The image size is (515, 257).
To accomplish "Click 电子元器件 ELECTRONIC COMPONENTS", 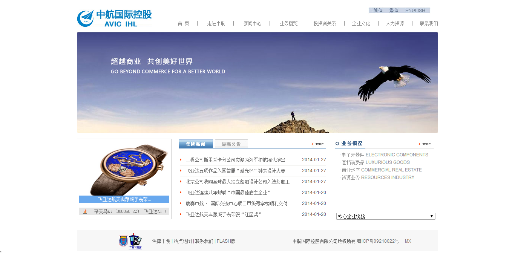I will 385,155.
